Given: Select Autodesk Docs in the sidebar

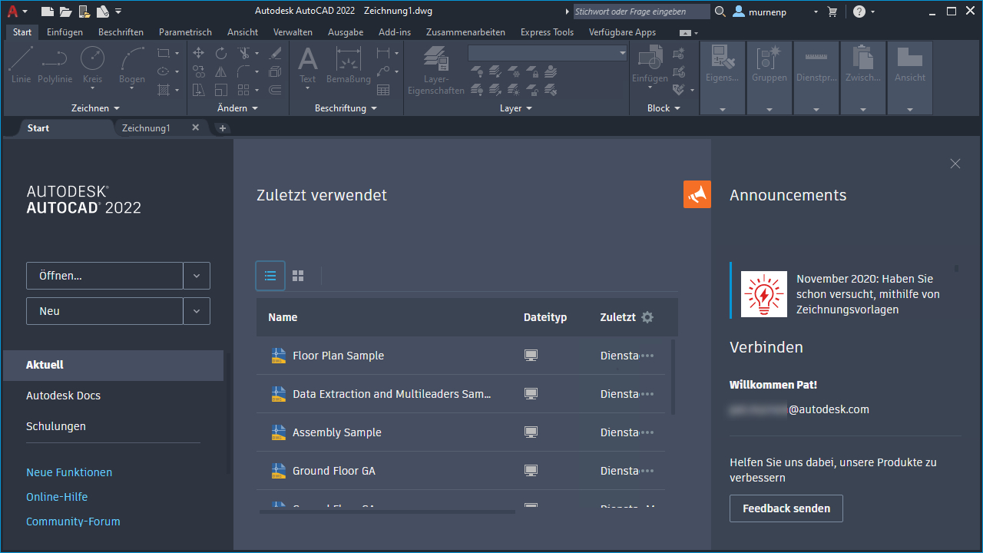Looking at the screenshot, I should coord(63,396).
